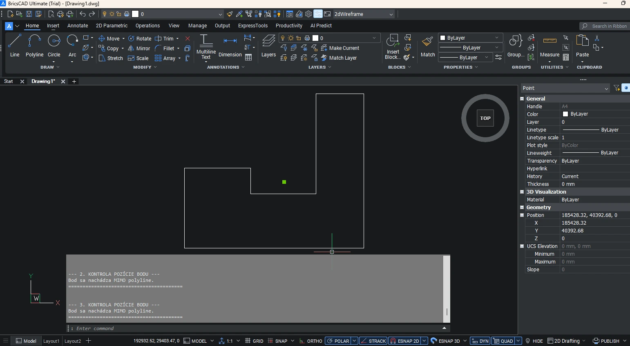Screen dimensions: 630x346
Task: Activate the Circle tool
Action: coord(54,45)
